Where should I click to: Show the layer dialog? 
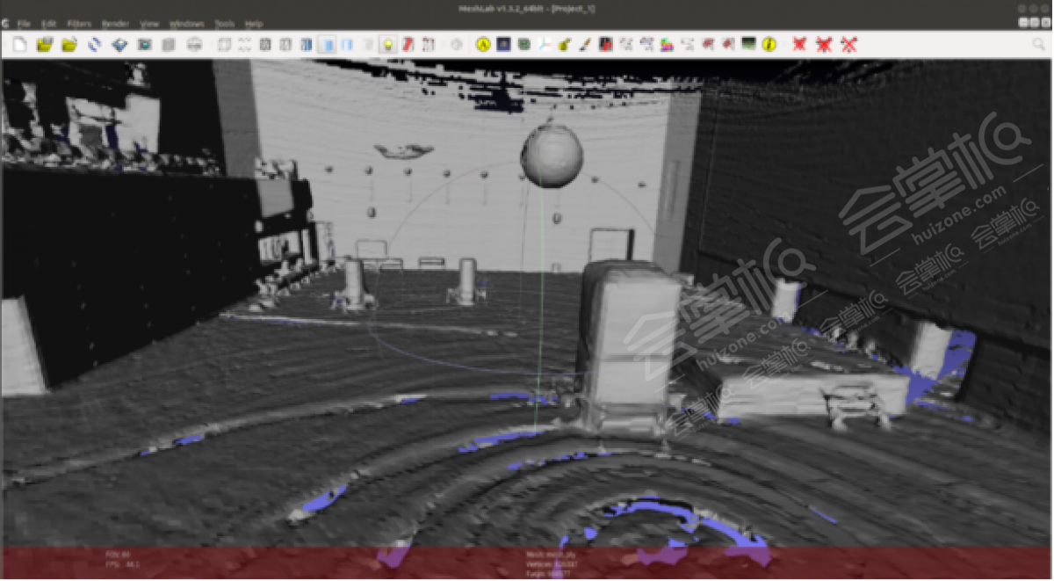coord(169,44)
